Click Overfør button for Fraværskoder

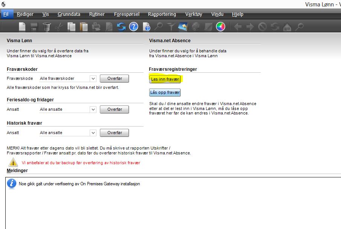point(115,78)
